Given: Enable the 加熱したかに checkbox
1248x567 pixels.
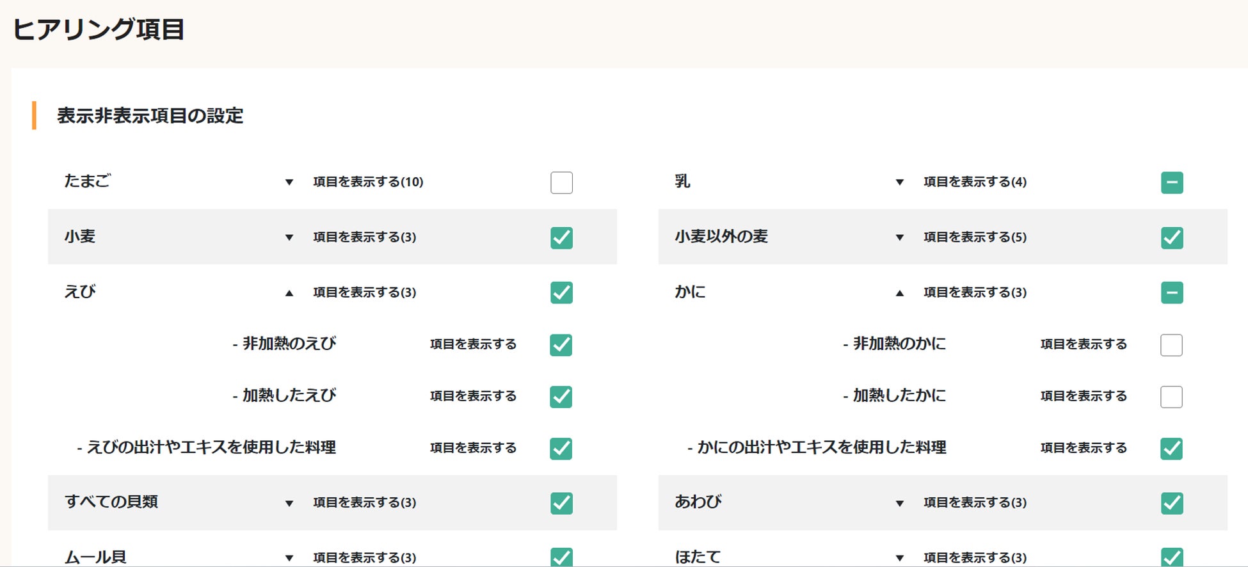Looking at the screenshot, I should (1171, 397).
